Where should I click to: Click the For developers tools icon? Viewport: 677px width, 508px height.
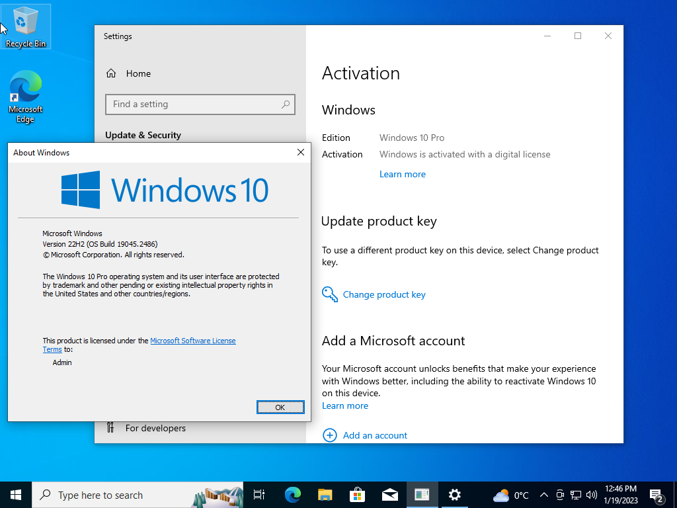coord(110,428)
